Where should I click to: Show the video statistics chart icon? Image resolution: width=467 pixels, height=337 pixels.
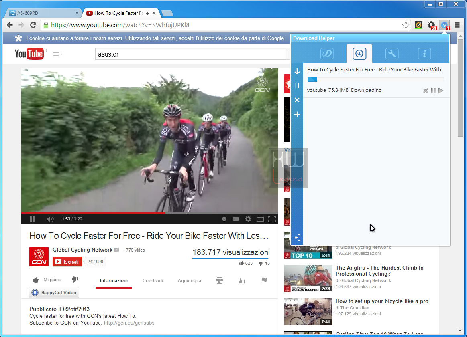pos(242,280)
